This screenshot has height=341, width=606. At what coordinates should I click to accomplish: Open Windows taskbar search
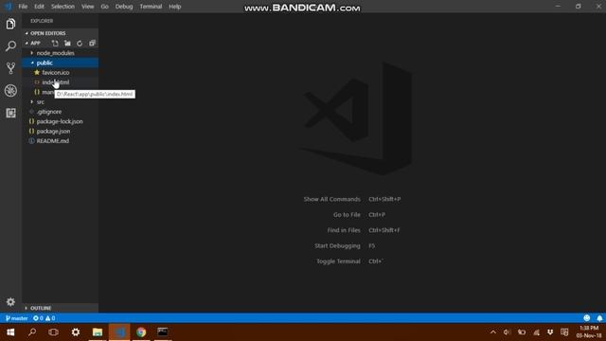[x=32, y=332]
